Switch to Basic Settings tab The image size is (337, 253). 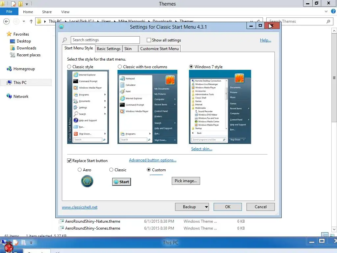click(x=109, y=49)
